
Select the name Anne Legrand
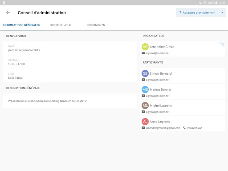[160, 122]
